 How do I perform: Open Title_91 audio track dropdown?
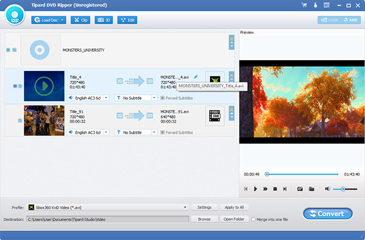[x=106, y=132]
